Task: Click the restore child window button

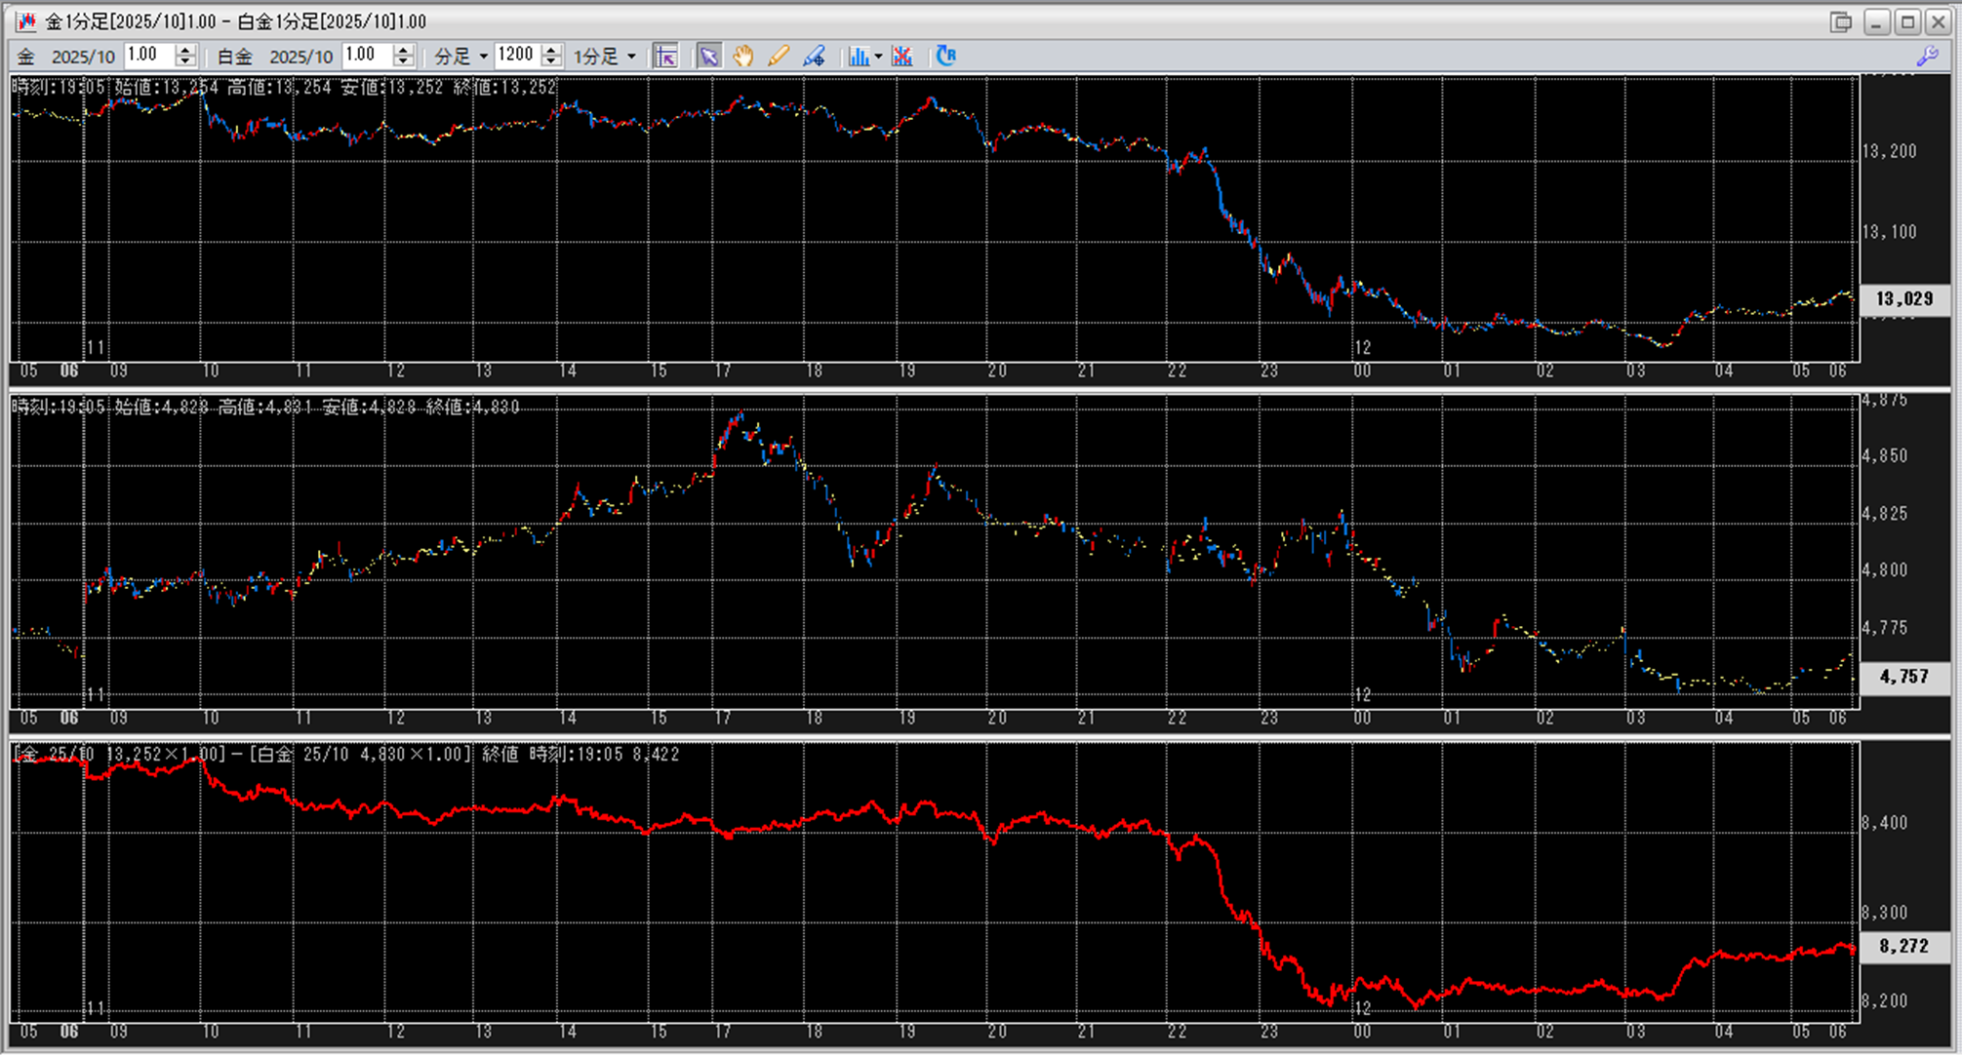Action: pyautogui.click(x=1841, y=21)
